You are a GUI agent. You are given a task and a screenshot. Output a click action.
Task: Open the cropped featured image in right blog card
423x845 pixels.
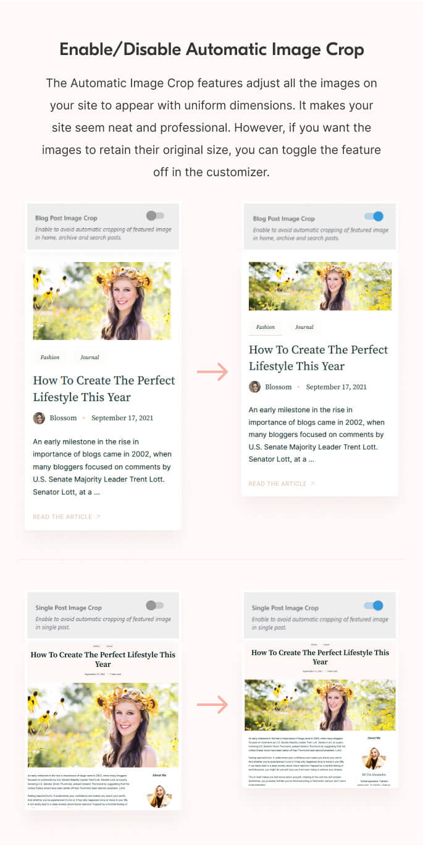click(320, 286)
